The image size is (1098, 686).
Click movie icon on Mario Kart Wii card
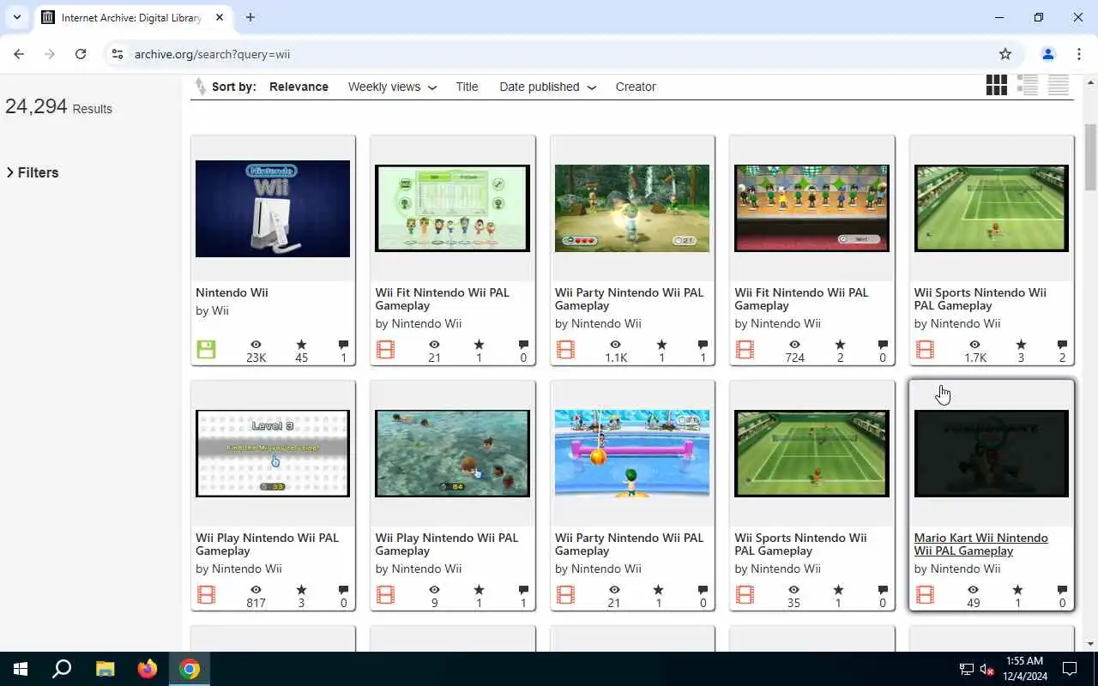coord(925,594)
